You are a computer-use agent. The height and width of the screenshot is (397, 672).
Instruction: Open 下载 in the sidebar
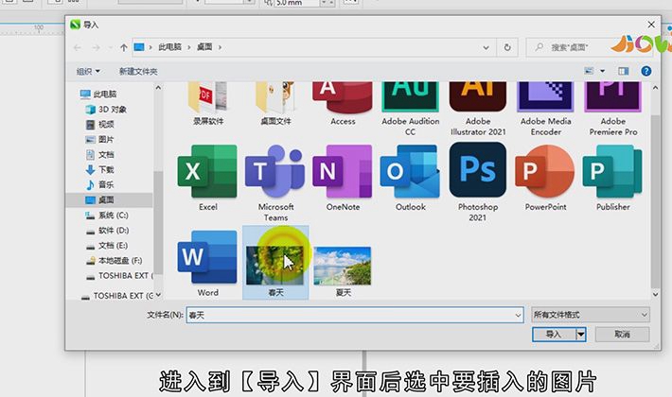coord(106,170)
